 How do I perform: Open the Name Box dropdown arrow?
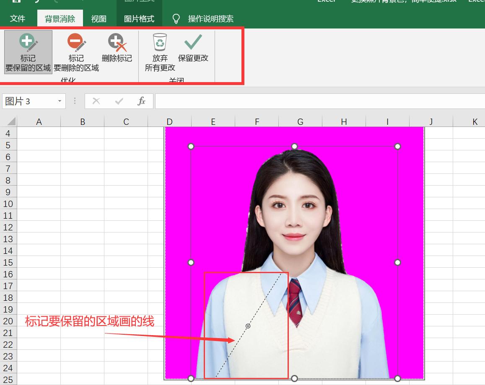59,101
